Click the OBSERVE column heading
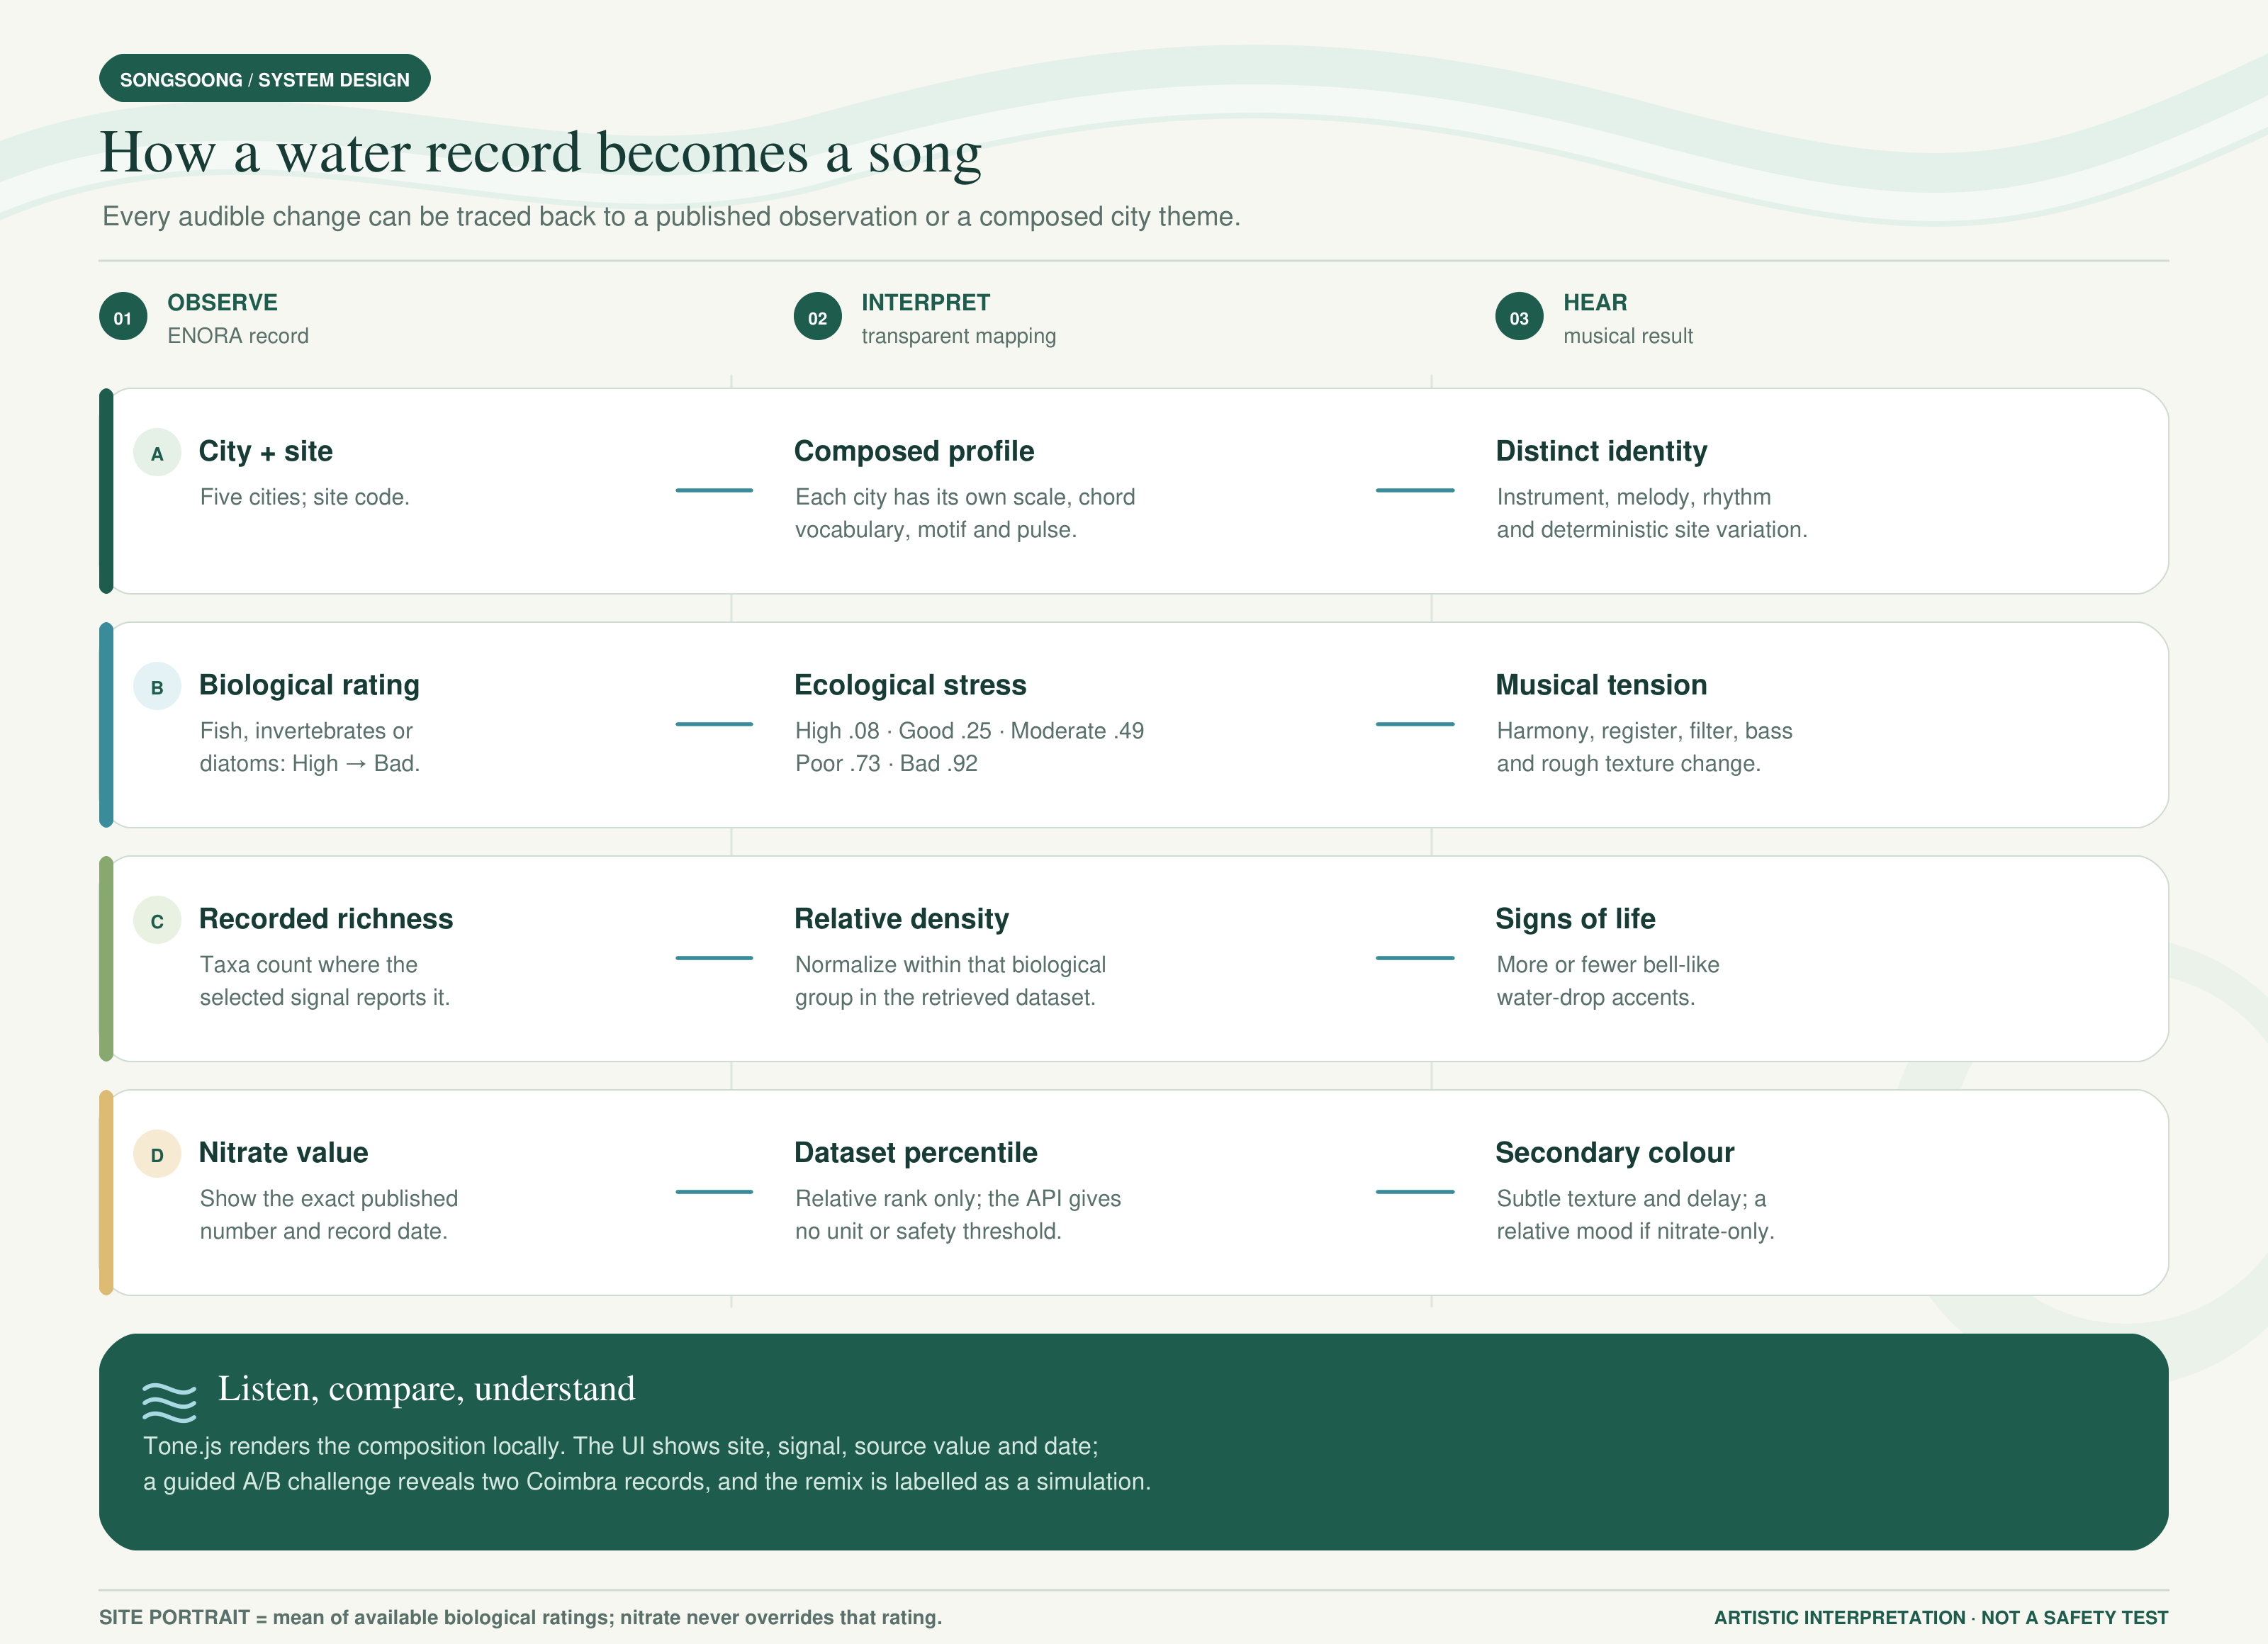This screenshot has height=1644, width=2268. pos(222,302)
